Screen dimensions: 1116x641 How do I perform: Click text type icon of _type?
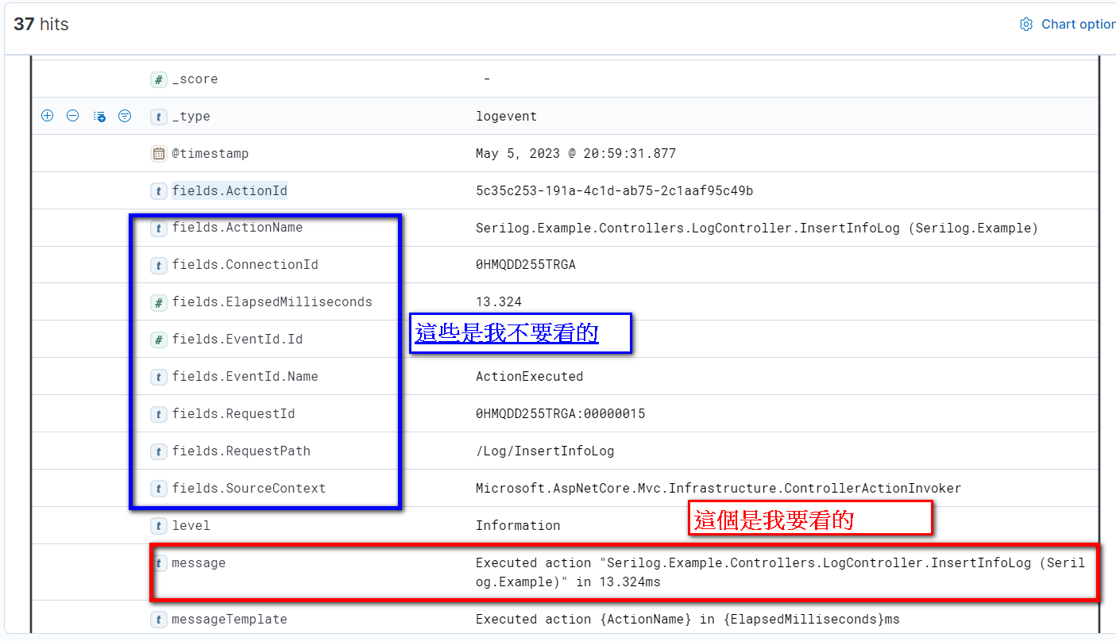(159, 117)
